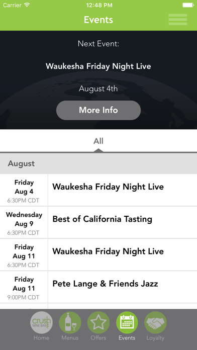Screen dimensions: 197x350
Task: Tap the August month section header
Action: coord(98,163)
